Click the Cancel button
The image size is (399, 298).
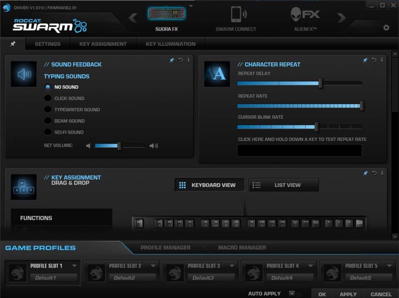click(x=381, y=294)
